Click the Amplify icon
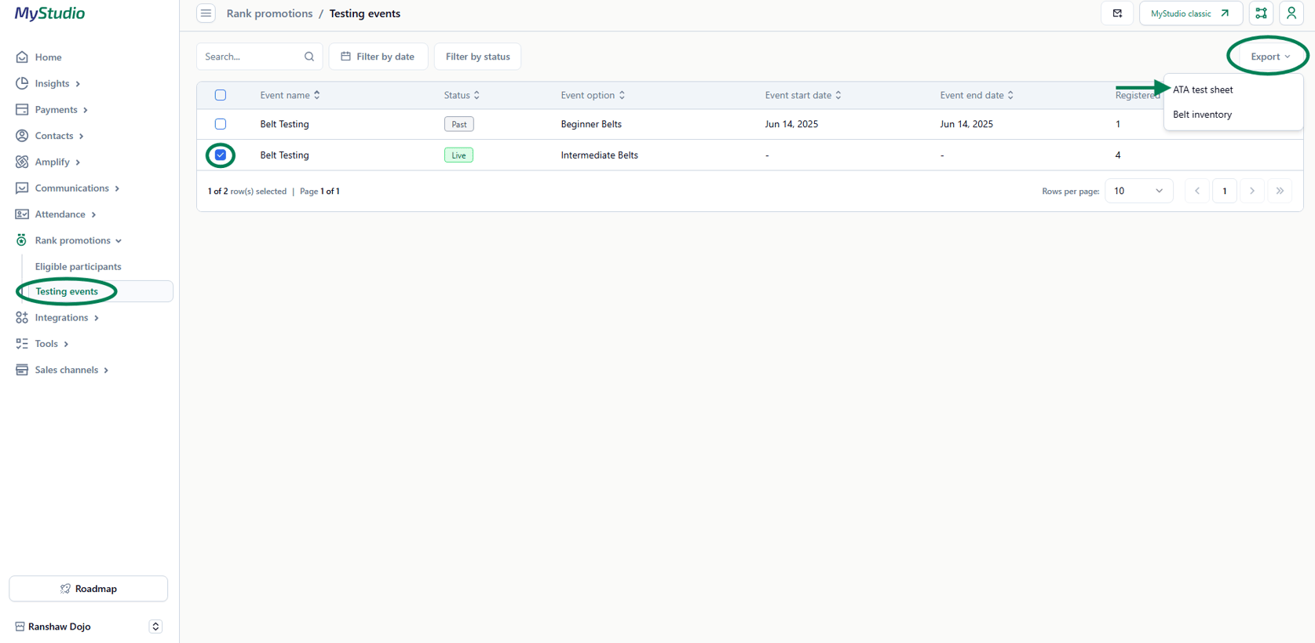 22,162
